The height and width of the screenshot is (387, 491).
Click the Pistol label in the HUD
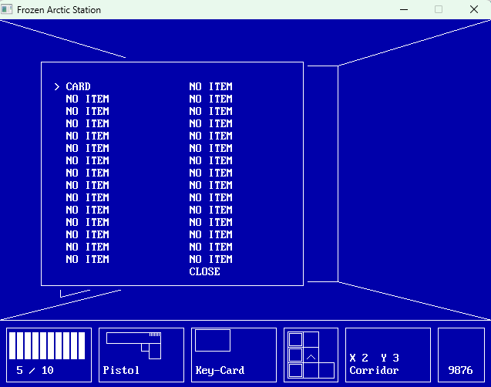click(x=121, y=370)
